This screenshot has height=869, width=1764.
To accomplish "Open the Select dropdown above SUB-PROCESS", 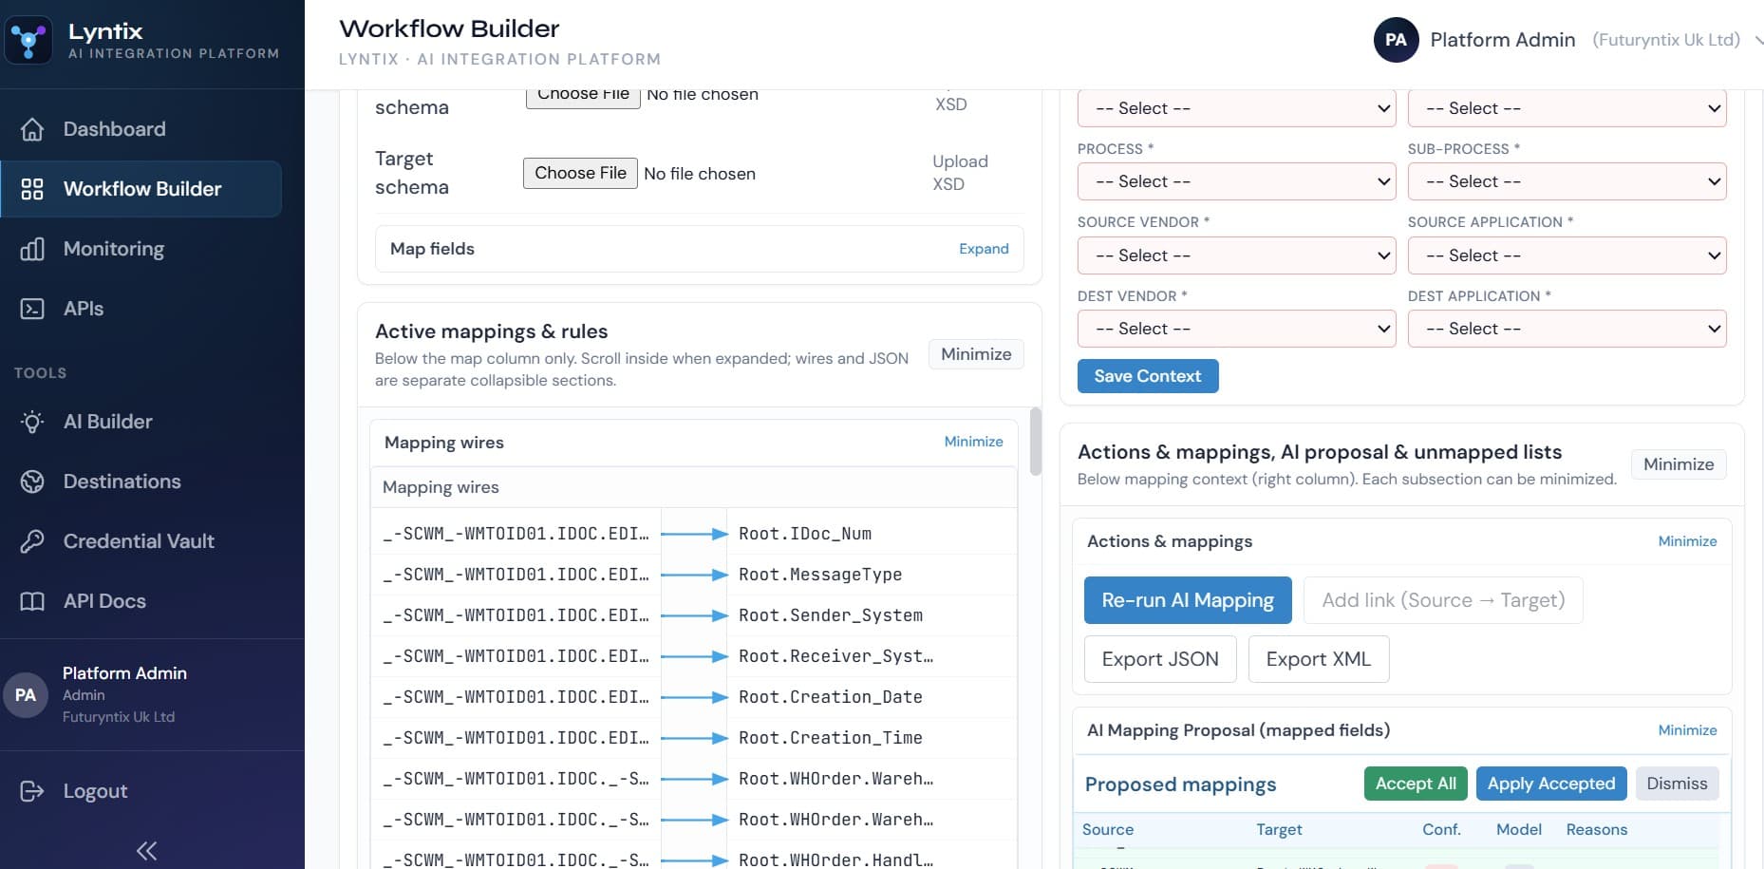I will 1567,108.
